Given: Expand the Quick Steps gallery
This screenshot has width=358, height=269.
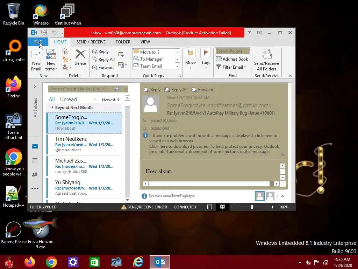Looking at the screenshot, I should [177, 66].
